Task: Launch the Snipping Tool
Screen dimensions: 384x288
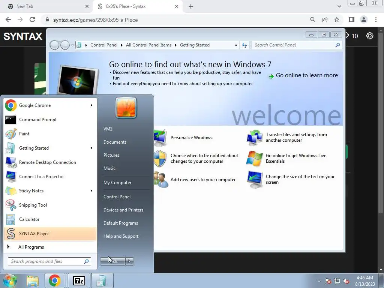Action: click(x=50, y=205)
